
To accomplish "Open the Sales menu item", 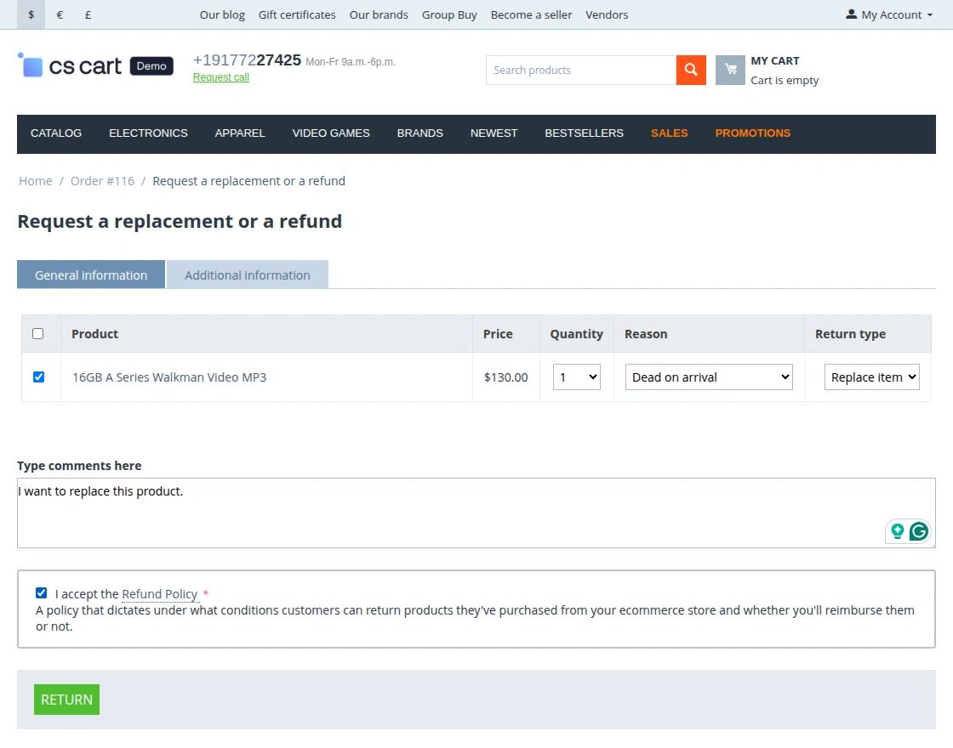I will click(669, 133).
